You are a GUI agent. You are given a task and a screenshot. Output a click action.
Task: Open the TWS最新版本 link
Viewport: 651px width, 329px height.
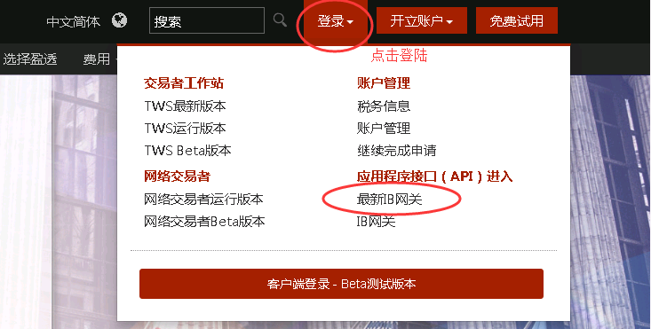(185, 106)
